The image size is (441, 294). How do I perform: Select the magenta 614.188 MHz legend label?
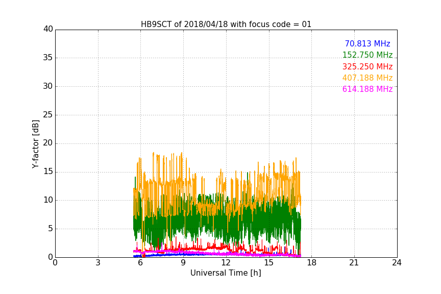(x=367, y=89)
